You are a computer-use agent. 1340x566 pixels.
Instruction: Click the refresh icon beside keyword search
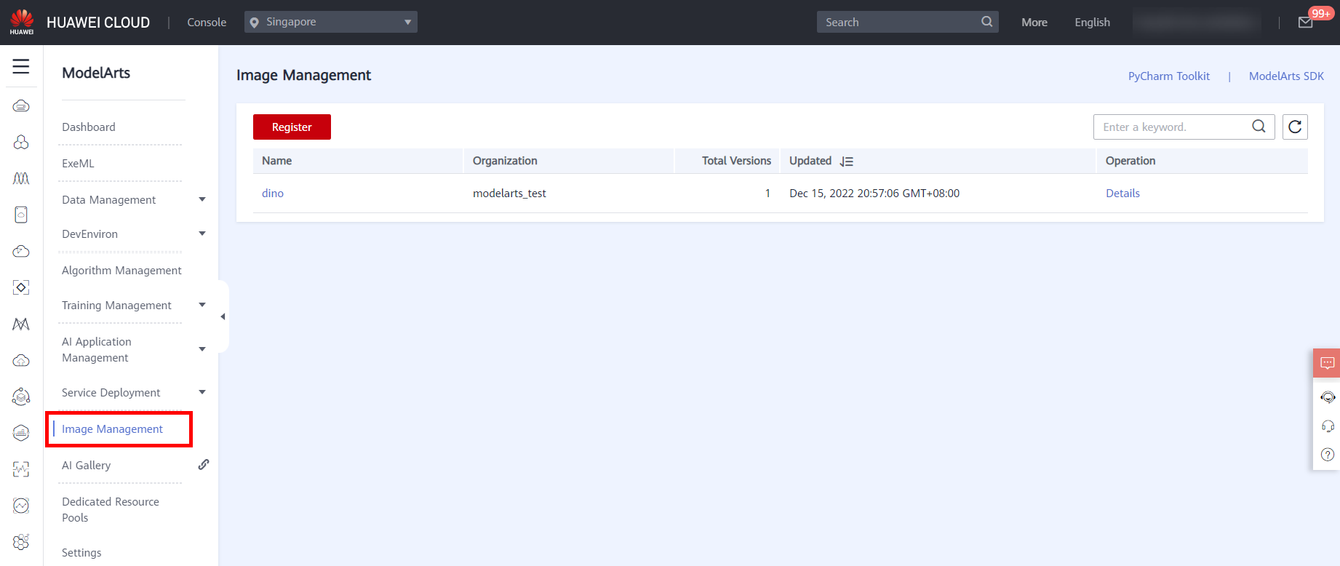tap(1295, 127)
